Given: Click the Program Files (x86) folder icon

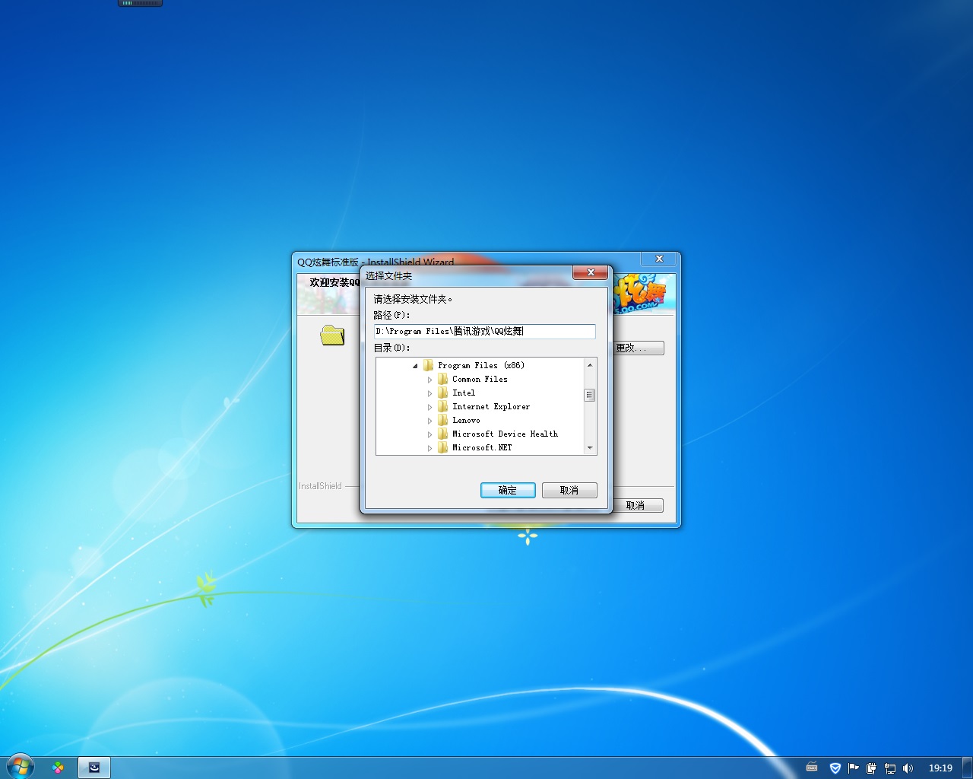Looking at the screenshot, I should tap(428, 365).
